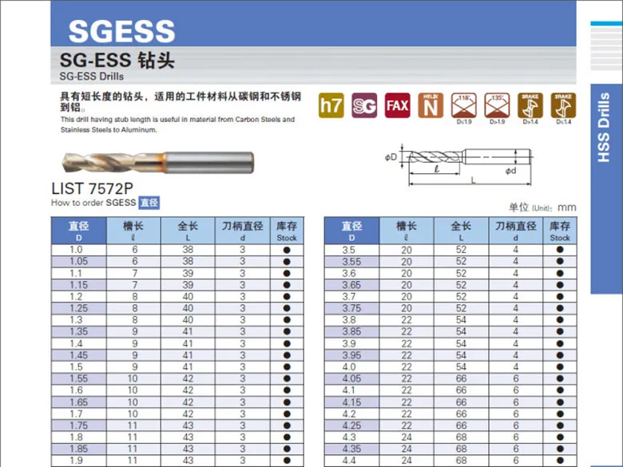Image resolution: width=623 pixels, height=467 pixels.
Task: Click the flute length 6 in the 1.0 row
Action: coord(135,249)
